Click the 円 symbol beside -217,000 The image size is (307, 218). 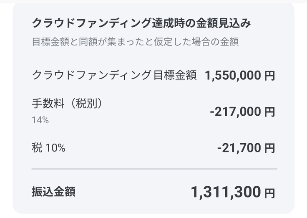270,112
